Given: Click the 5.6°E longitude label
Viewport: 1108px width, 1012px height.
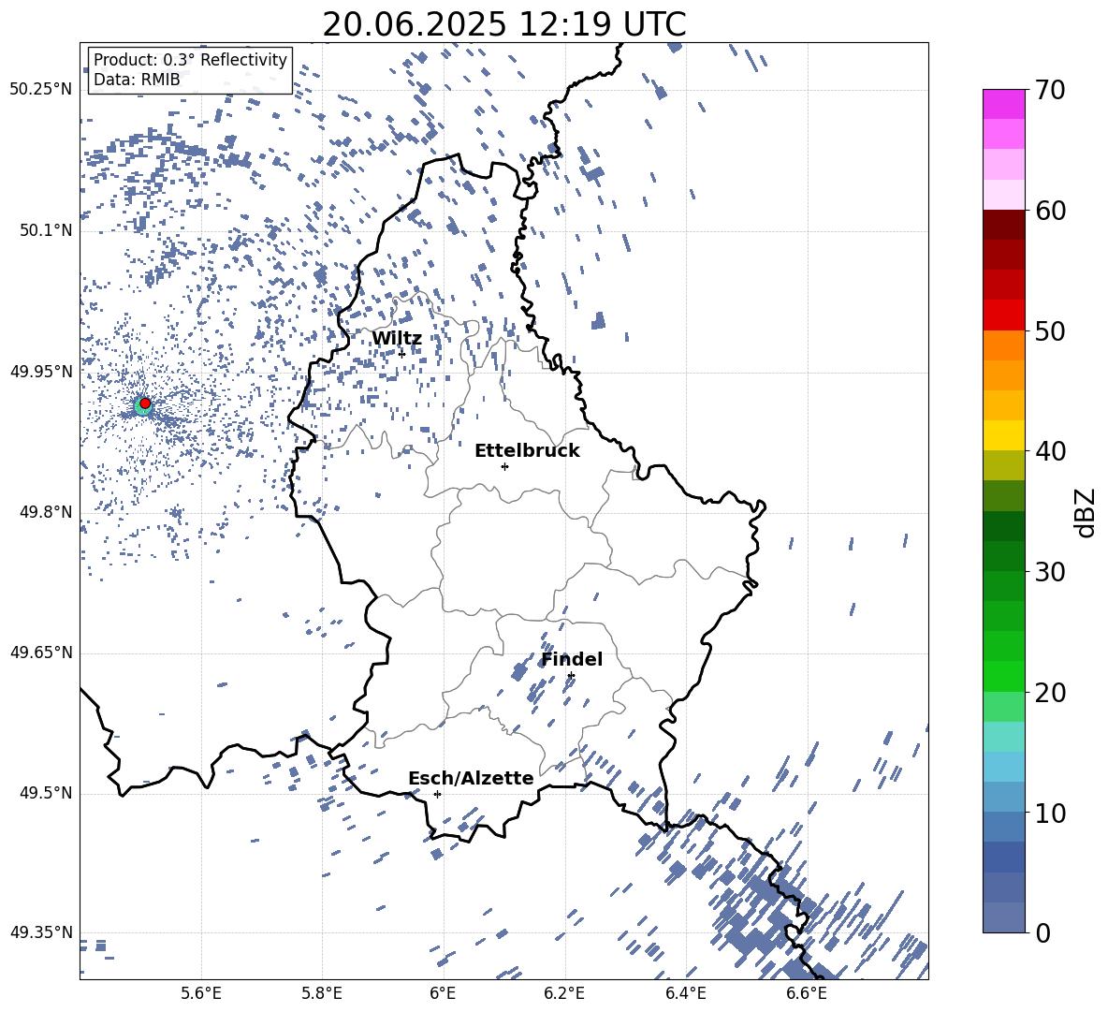Looking at the screenshot, I should (x=201, y=993).
